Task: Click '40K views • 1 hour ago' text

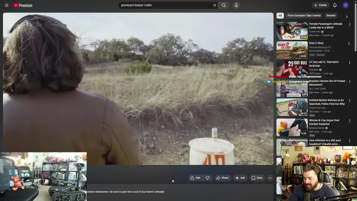Action: tap(320, 131)
